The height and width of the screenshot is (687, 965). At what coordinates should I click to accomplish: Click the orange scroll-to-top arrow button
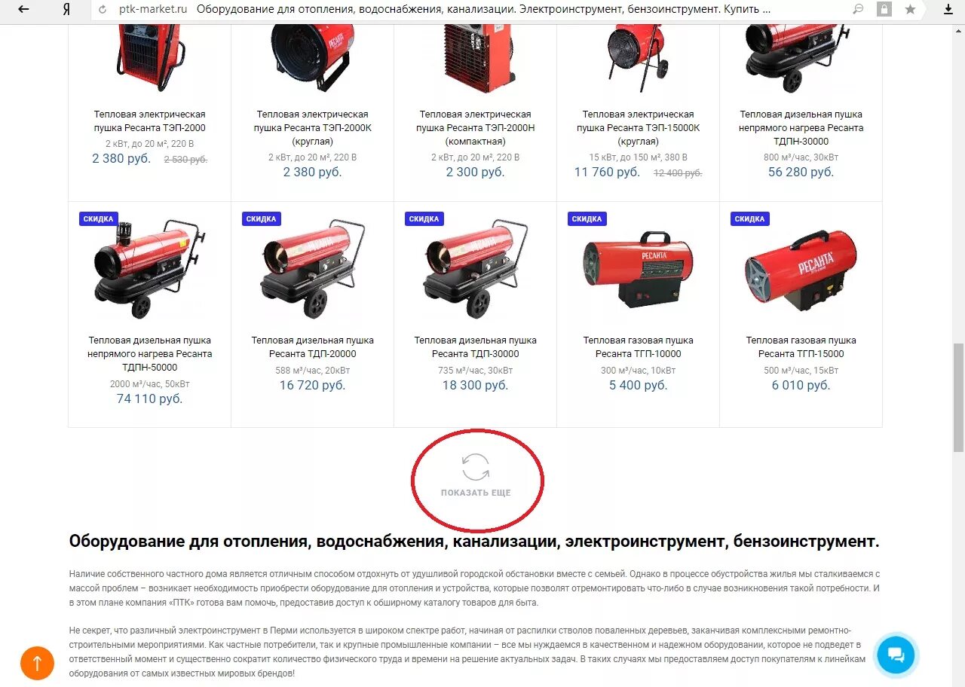[37, 663]
